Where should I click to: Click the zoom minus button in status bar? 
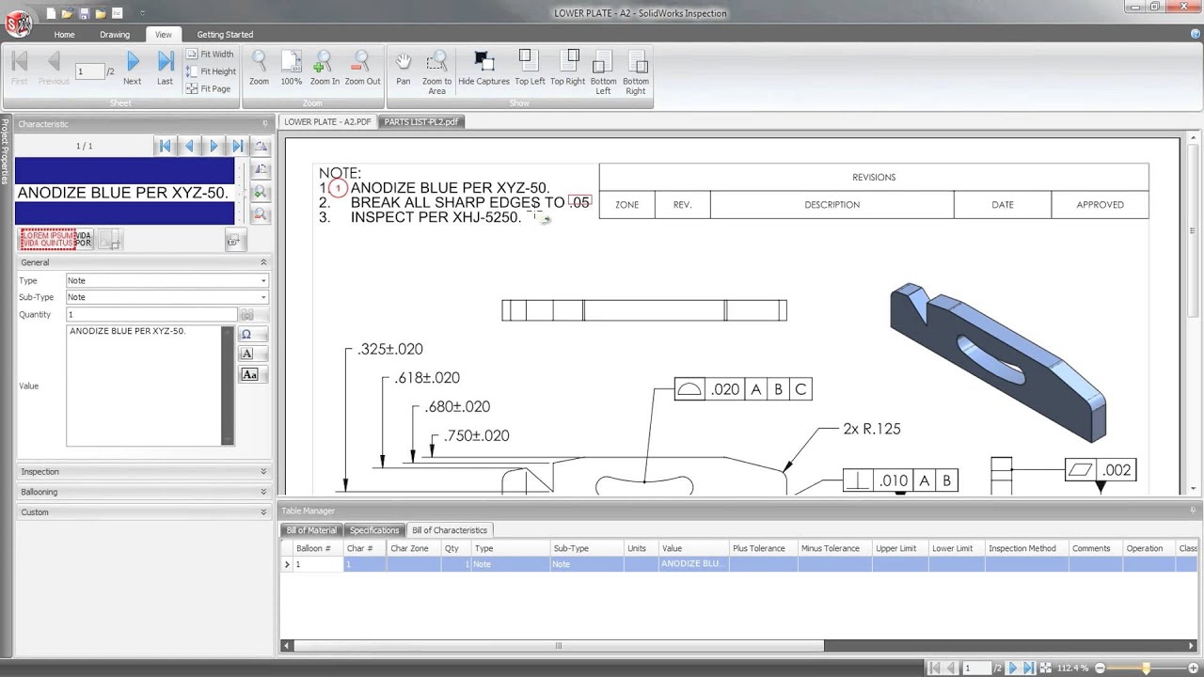click(x=1098, y=668)
